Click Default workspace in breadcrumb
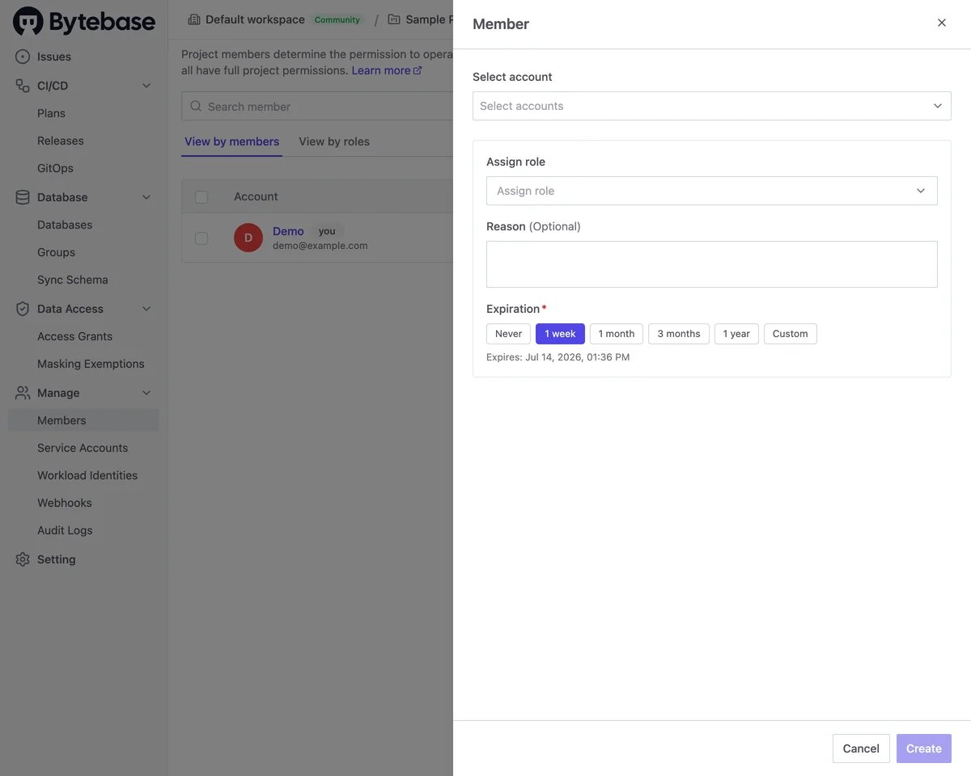 pos(255,19)
